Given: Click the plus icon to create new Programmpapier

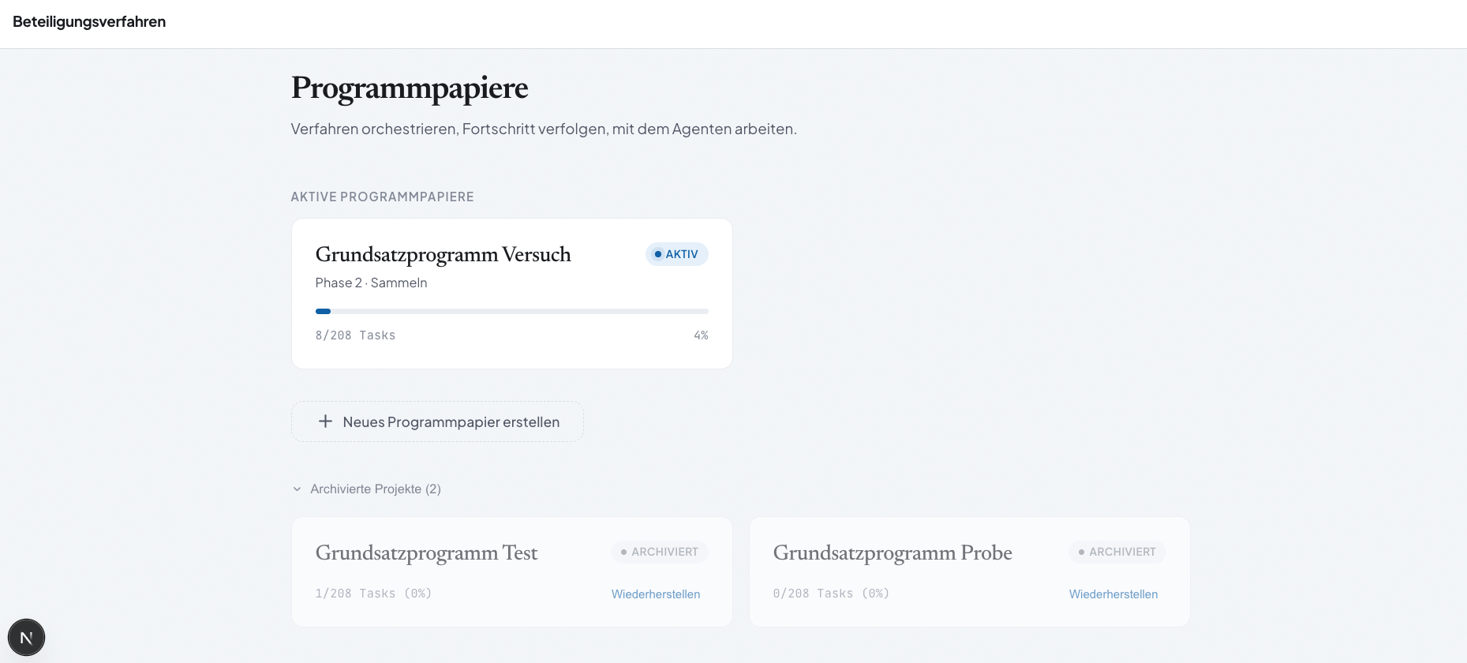Looking at the screenshot, I should pyautogui.click(x=324, y=421).
